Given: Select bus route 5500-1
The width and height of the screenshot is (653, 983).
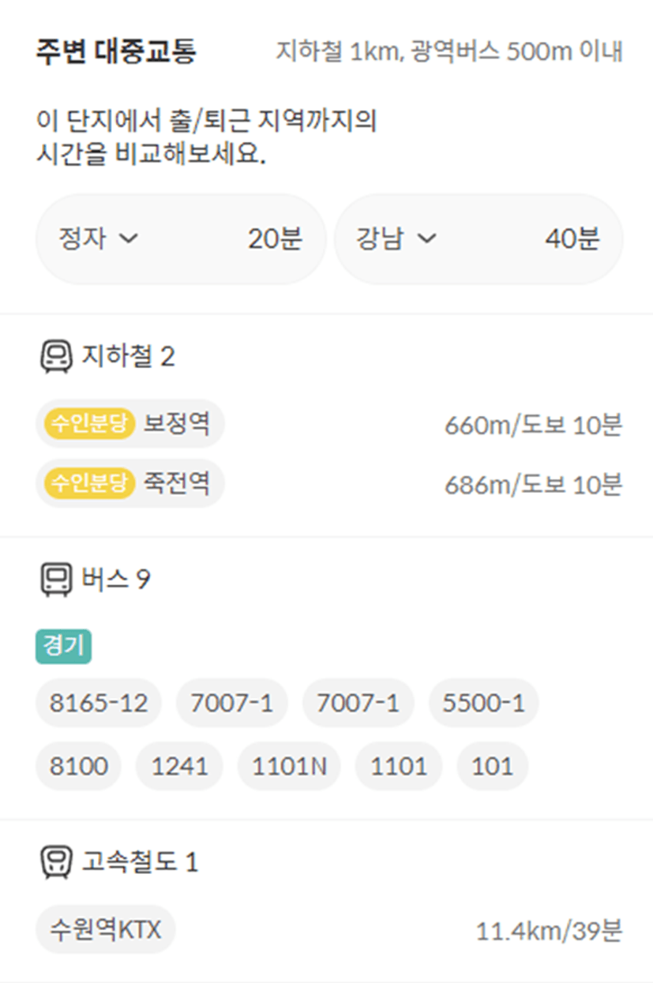Looking at the screenshot, I should (x=483, y=703).
